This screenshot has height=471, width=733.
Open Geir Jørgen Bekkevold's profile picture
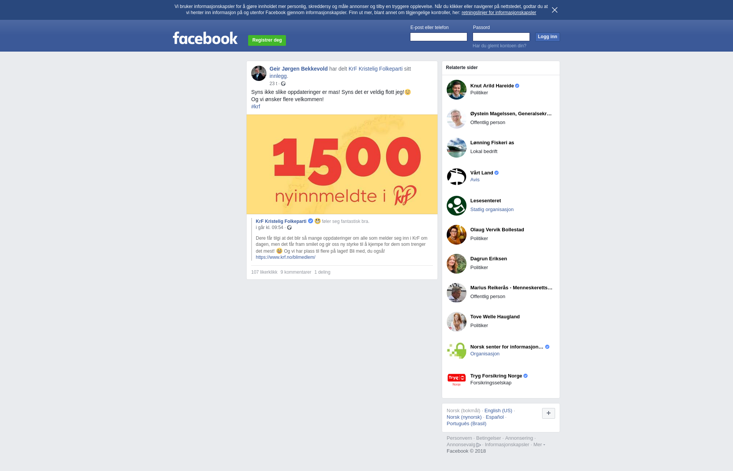coord(259,73)
